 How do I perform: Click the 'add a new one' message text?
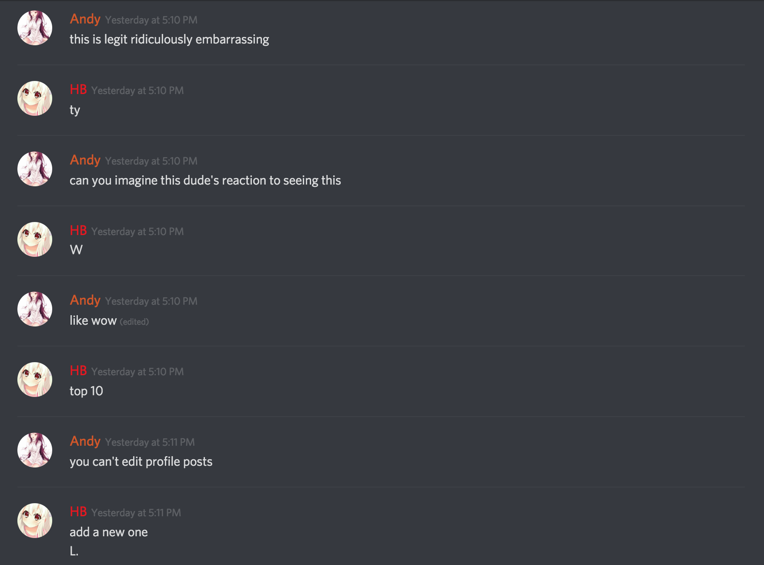pos(109,532)
